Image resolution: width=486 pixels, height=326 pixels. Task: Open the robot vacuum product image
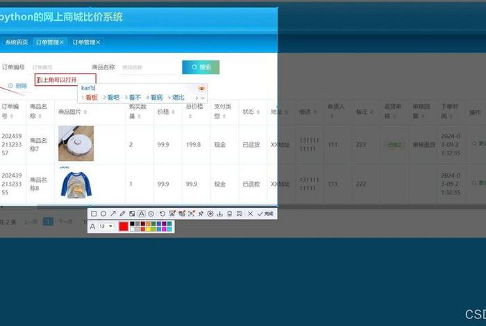click(76, 144)
